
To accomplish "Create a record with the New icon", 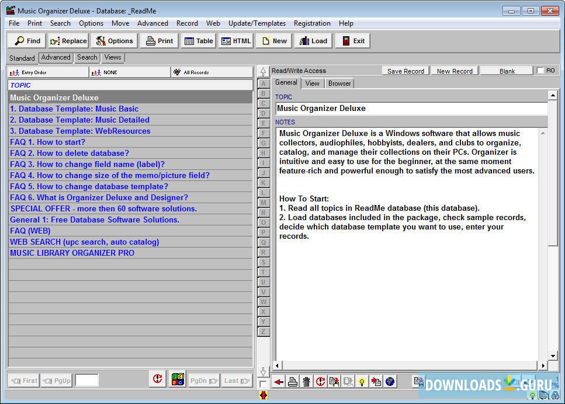I will click(273, 41).
